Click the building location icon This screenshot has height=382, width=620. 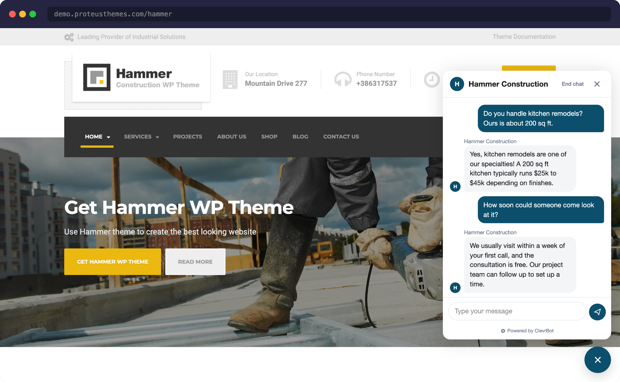click(230, 79)
